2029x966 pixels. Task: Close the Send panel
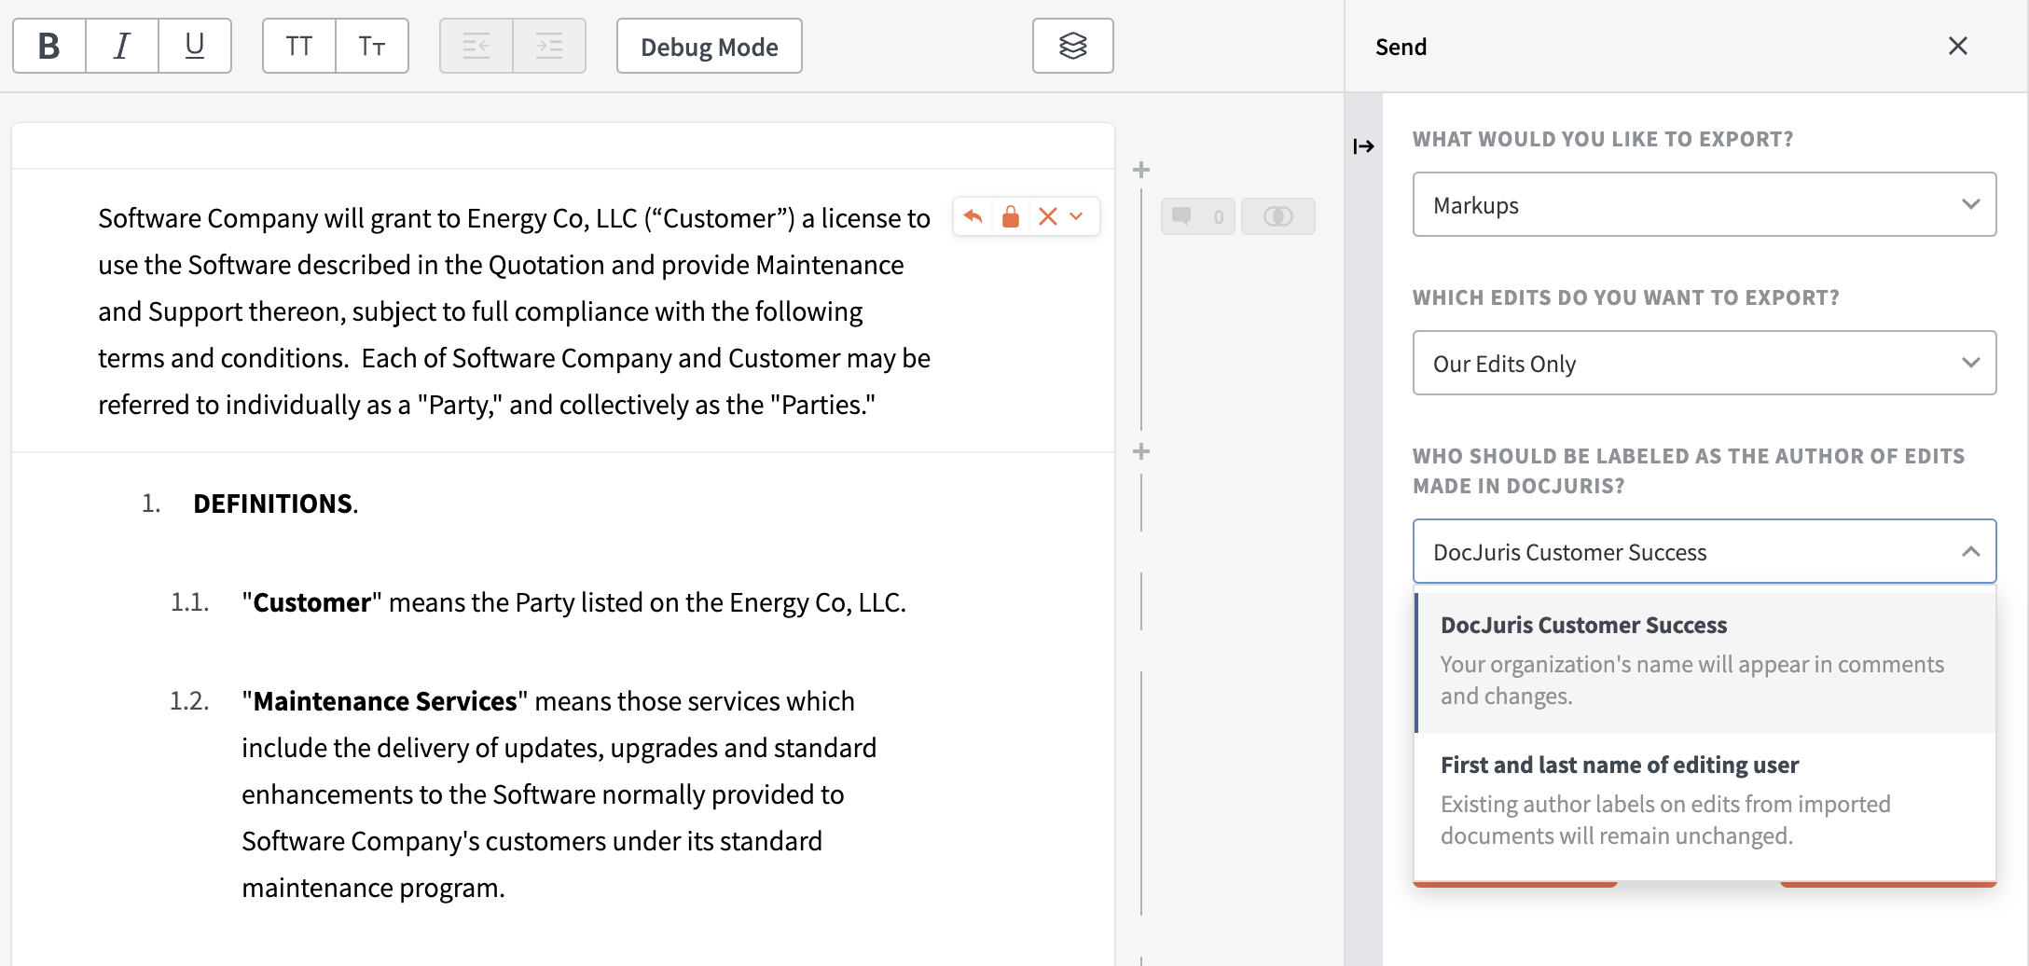coord(1958,46)
